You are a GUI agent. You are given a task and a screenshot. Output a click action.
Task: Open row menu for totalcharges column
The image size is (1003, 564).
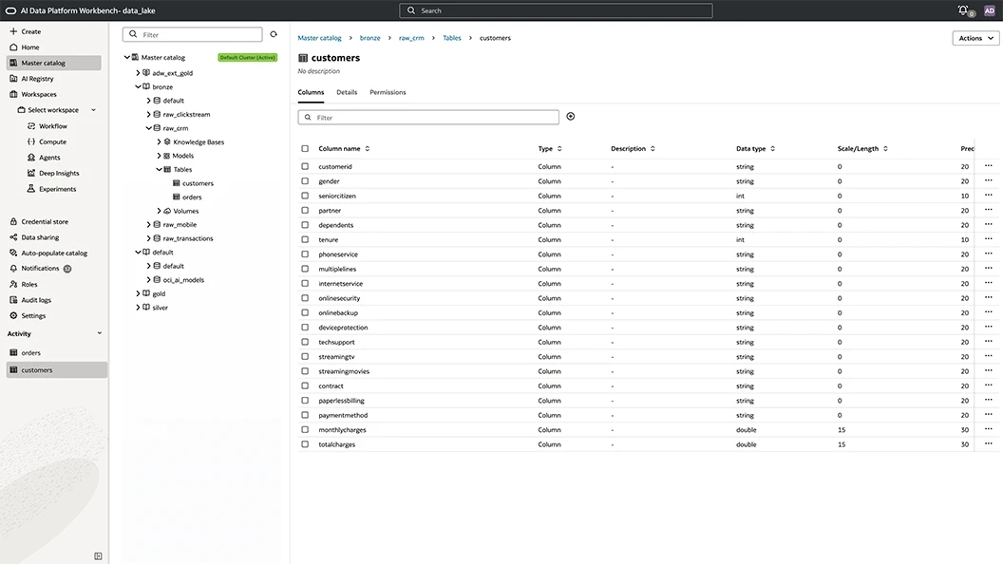click(989, 443)
